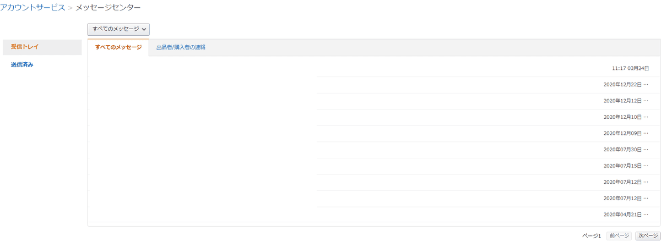Screen dimensions: 661x247
Task: Switch to the すべてのメッセージ tab
Action: click(118, 47)
